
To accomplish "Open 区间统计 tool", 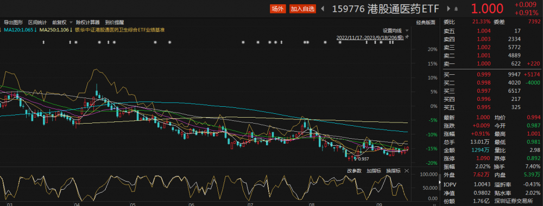I will click(37, 22).
